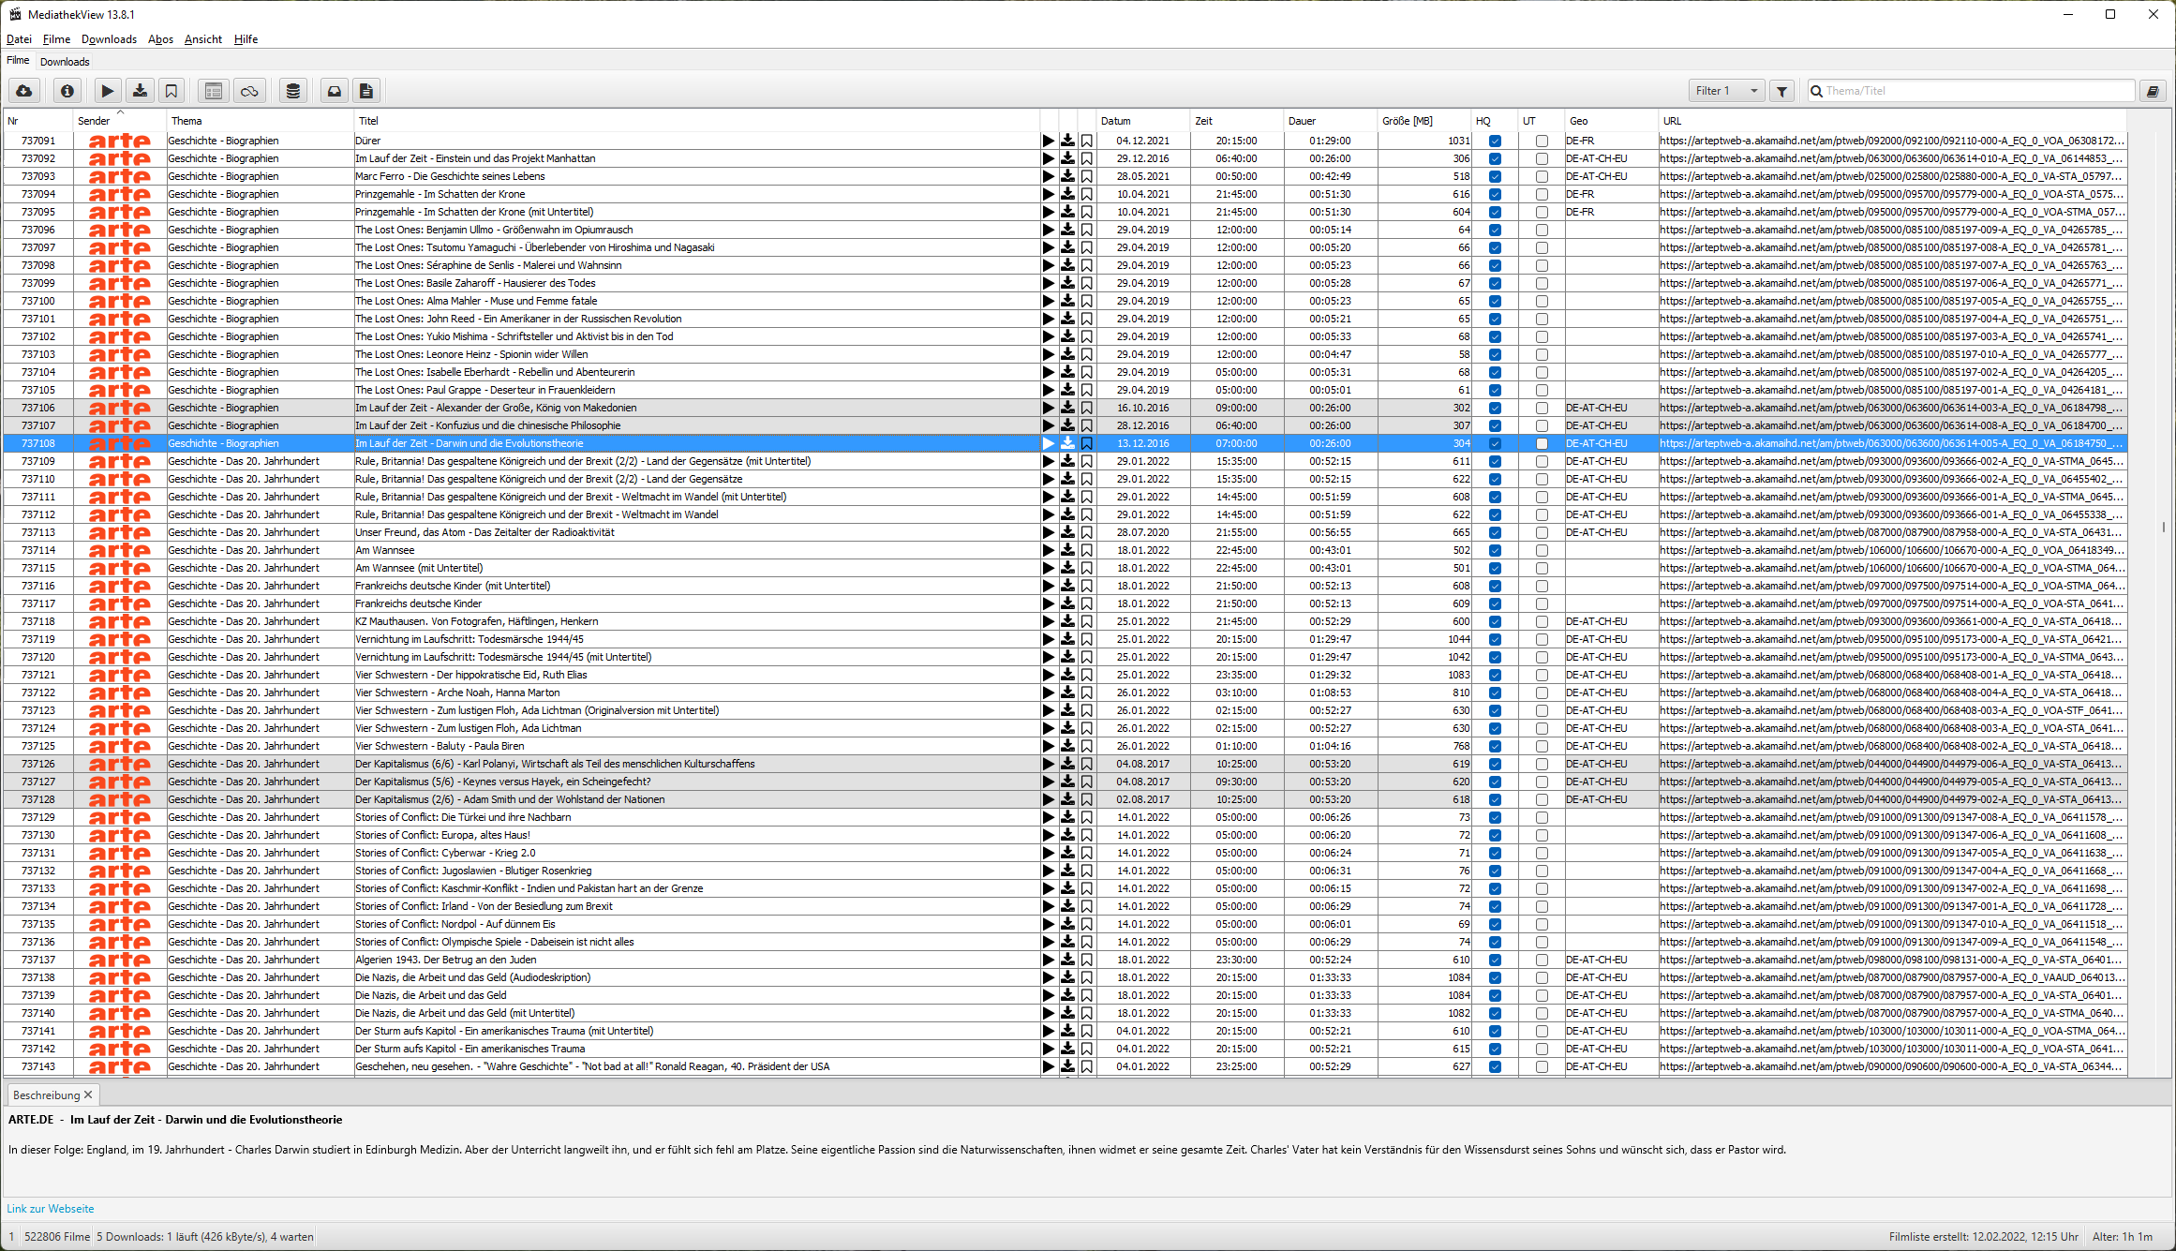Click the download status text in status bar
Screen dimensions: 2176x1251
(205, 1237)
